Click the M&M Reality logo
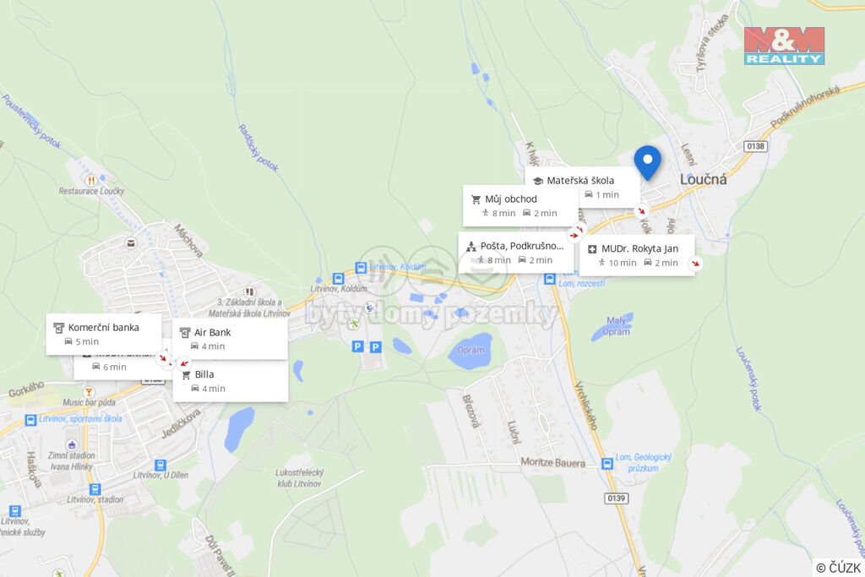Image resolution: width=865 pixels, height=577 pixels. coord(784,46)
